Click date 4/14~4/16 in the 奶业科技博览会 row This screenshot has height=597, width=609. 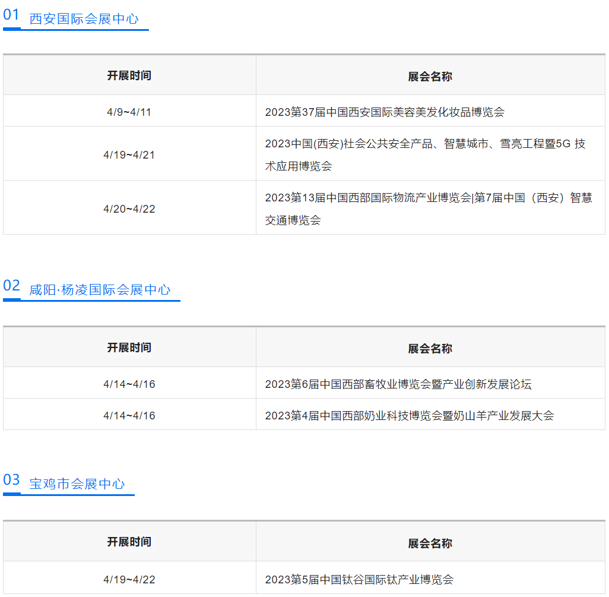[x=129, y=416]
